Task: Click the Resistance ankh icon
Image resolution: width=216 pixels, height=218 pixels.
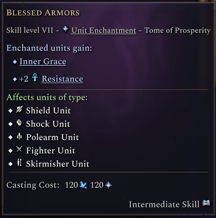Action: coord(35,78)
